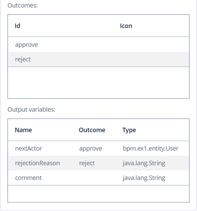Click the Type column header
The width and height of the screenshot is (197, 211).
coord(129,130)
